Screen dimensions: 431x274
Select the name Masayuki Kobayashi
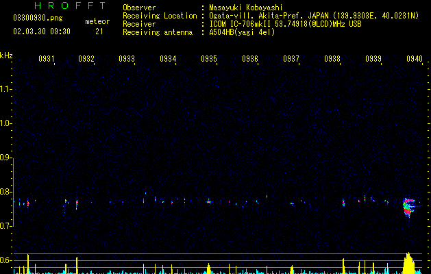pos(246,8)
